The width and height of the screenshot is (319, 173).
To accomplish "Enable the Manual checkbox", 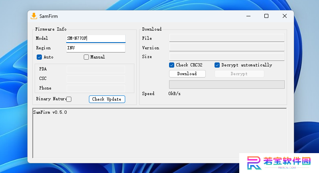I will pos(86,57).
